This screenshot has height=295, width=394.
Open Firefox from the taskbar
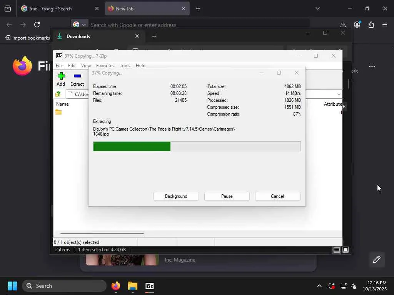(116, 286)
